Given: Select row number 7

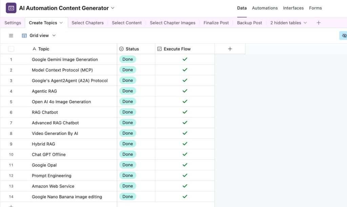Looking at the screenshot, I should click(11, 123).
